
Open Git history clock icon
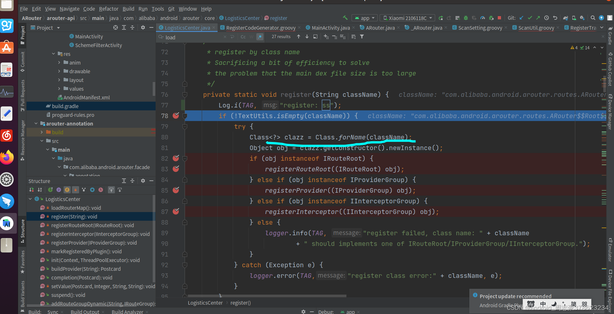[x=547, y=18]
